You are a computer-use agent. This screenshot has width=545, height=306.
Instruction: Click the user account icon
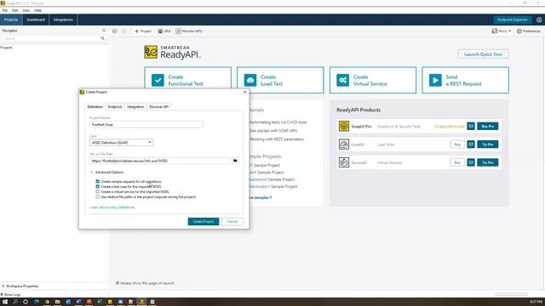pyautogui.click(x=539, y=20)
